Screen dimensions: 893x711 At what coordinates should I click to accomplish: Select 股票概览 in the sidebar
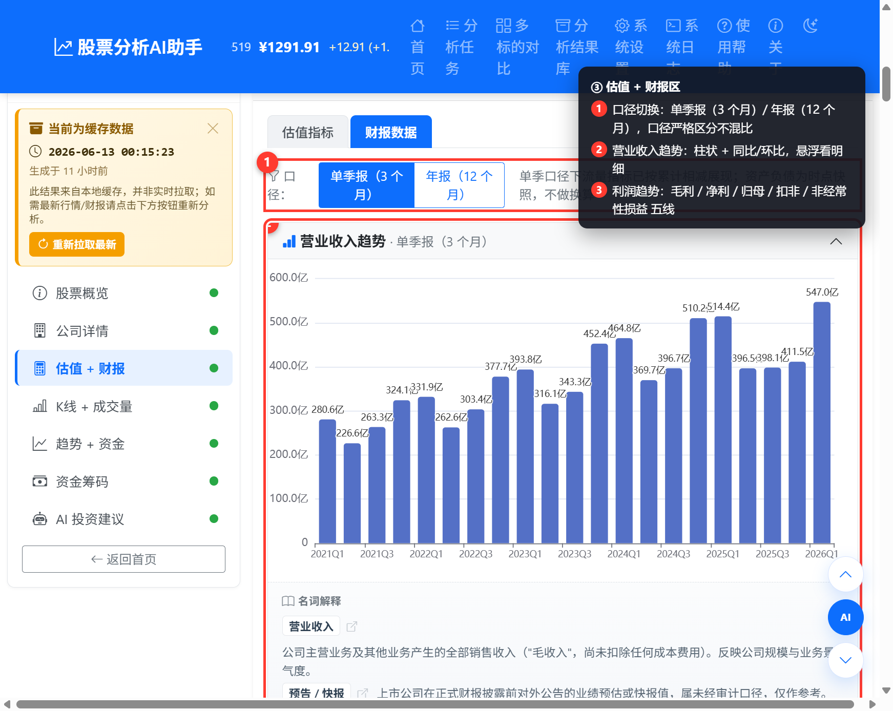point(124,293)
